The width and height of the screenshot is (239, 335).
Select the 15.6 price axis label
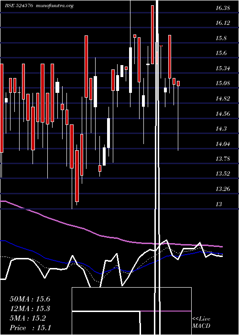click(221, 54)
